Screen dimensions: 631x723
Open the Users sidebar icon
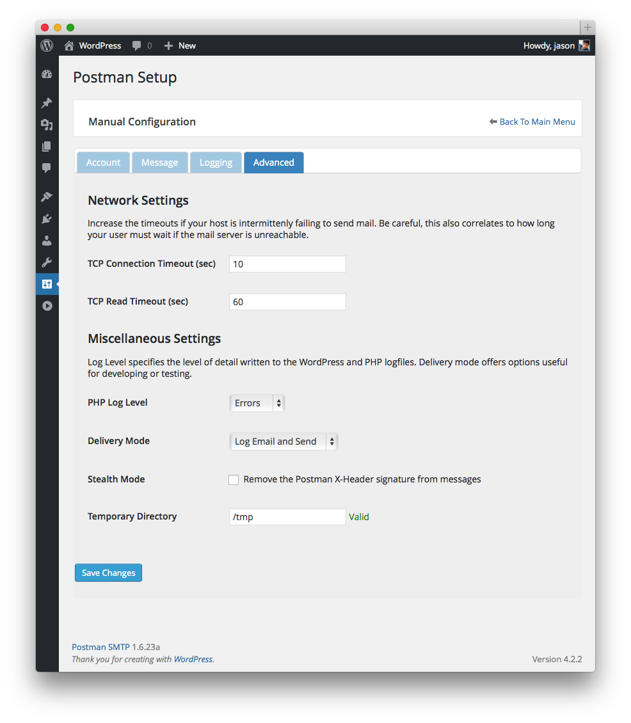pyautogui.click(x=47, y=241)
